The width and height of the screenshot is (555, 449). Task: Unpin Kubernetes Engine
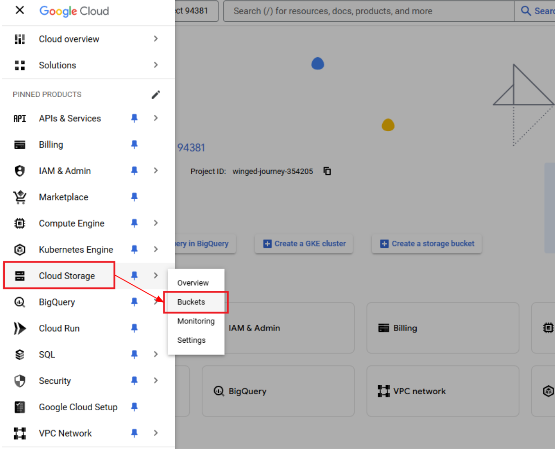pyautogui.click(x=134, y=249)
